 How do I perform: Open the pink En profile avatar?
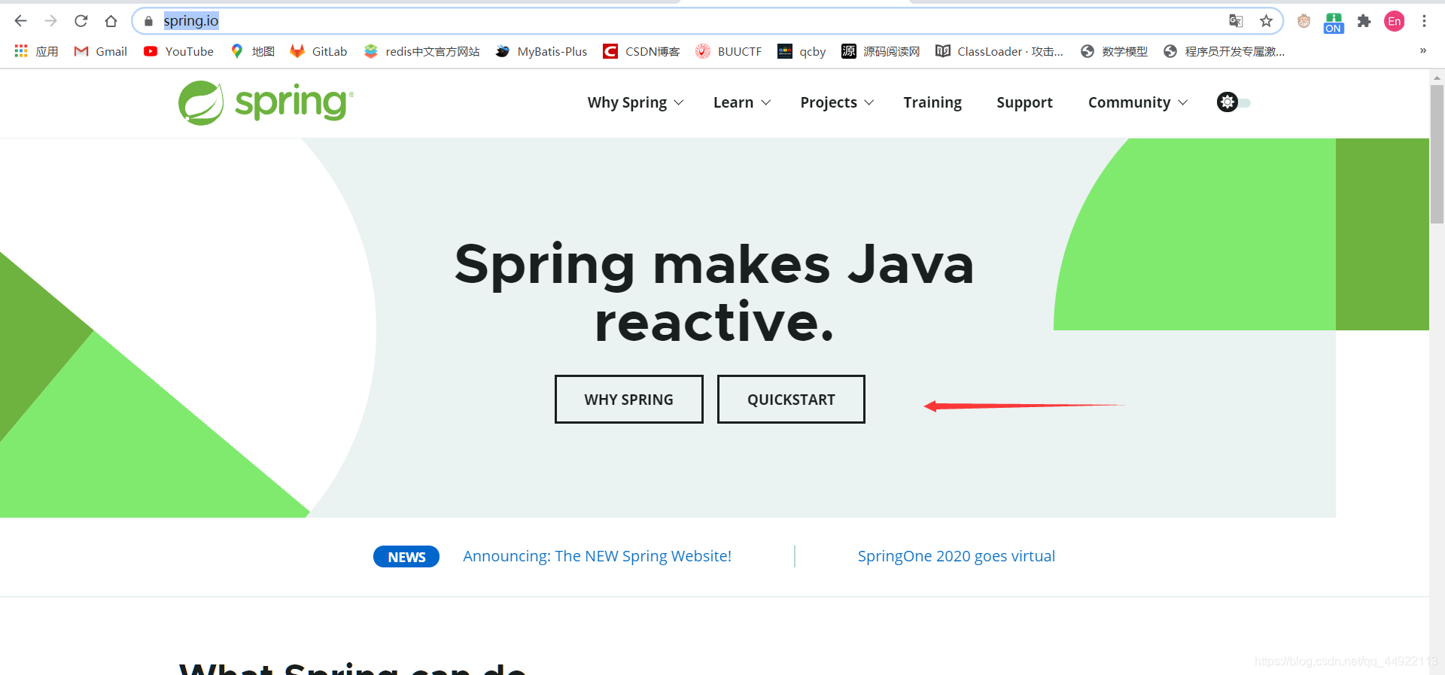[x=1394, y=21]
